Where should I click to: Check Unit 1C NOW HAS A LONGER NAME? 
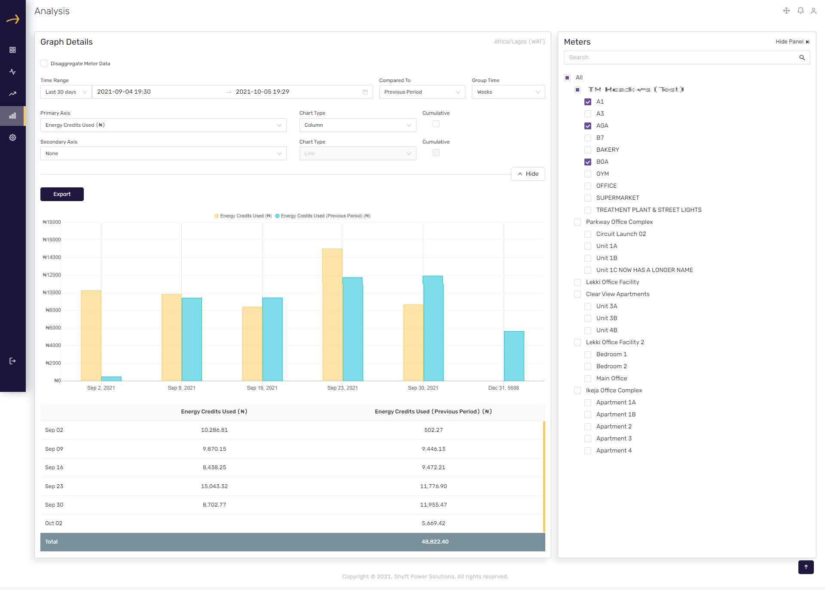pos(588,270)
